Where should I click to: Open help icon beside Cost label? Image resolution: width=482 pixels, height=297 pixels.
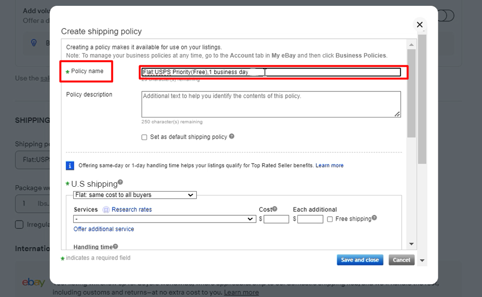point(275,209)
